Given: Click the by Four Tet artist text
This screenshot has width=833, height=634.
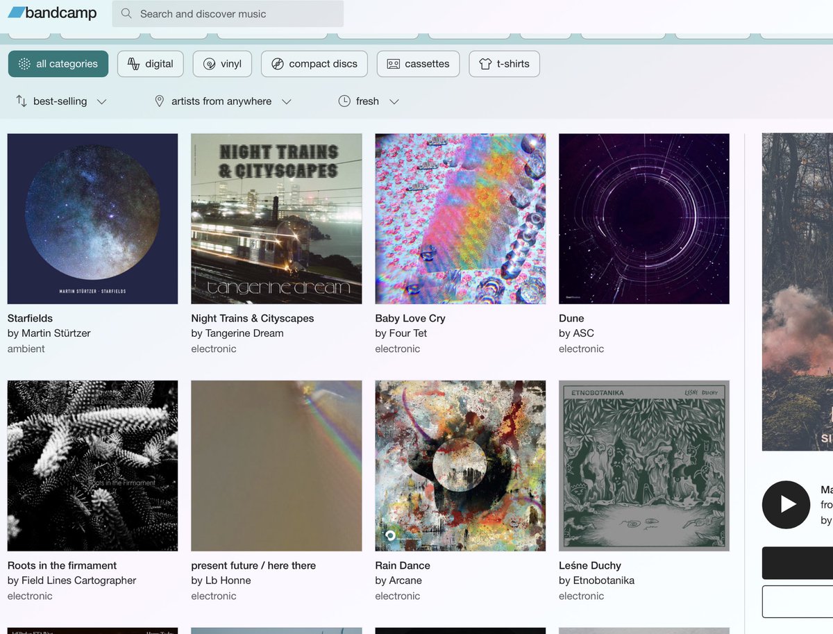Looking at the screenshot, I should [x=401, y=333].
